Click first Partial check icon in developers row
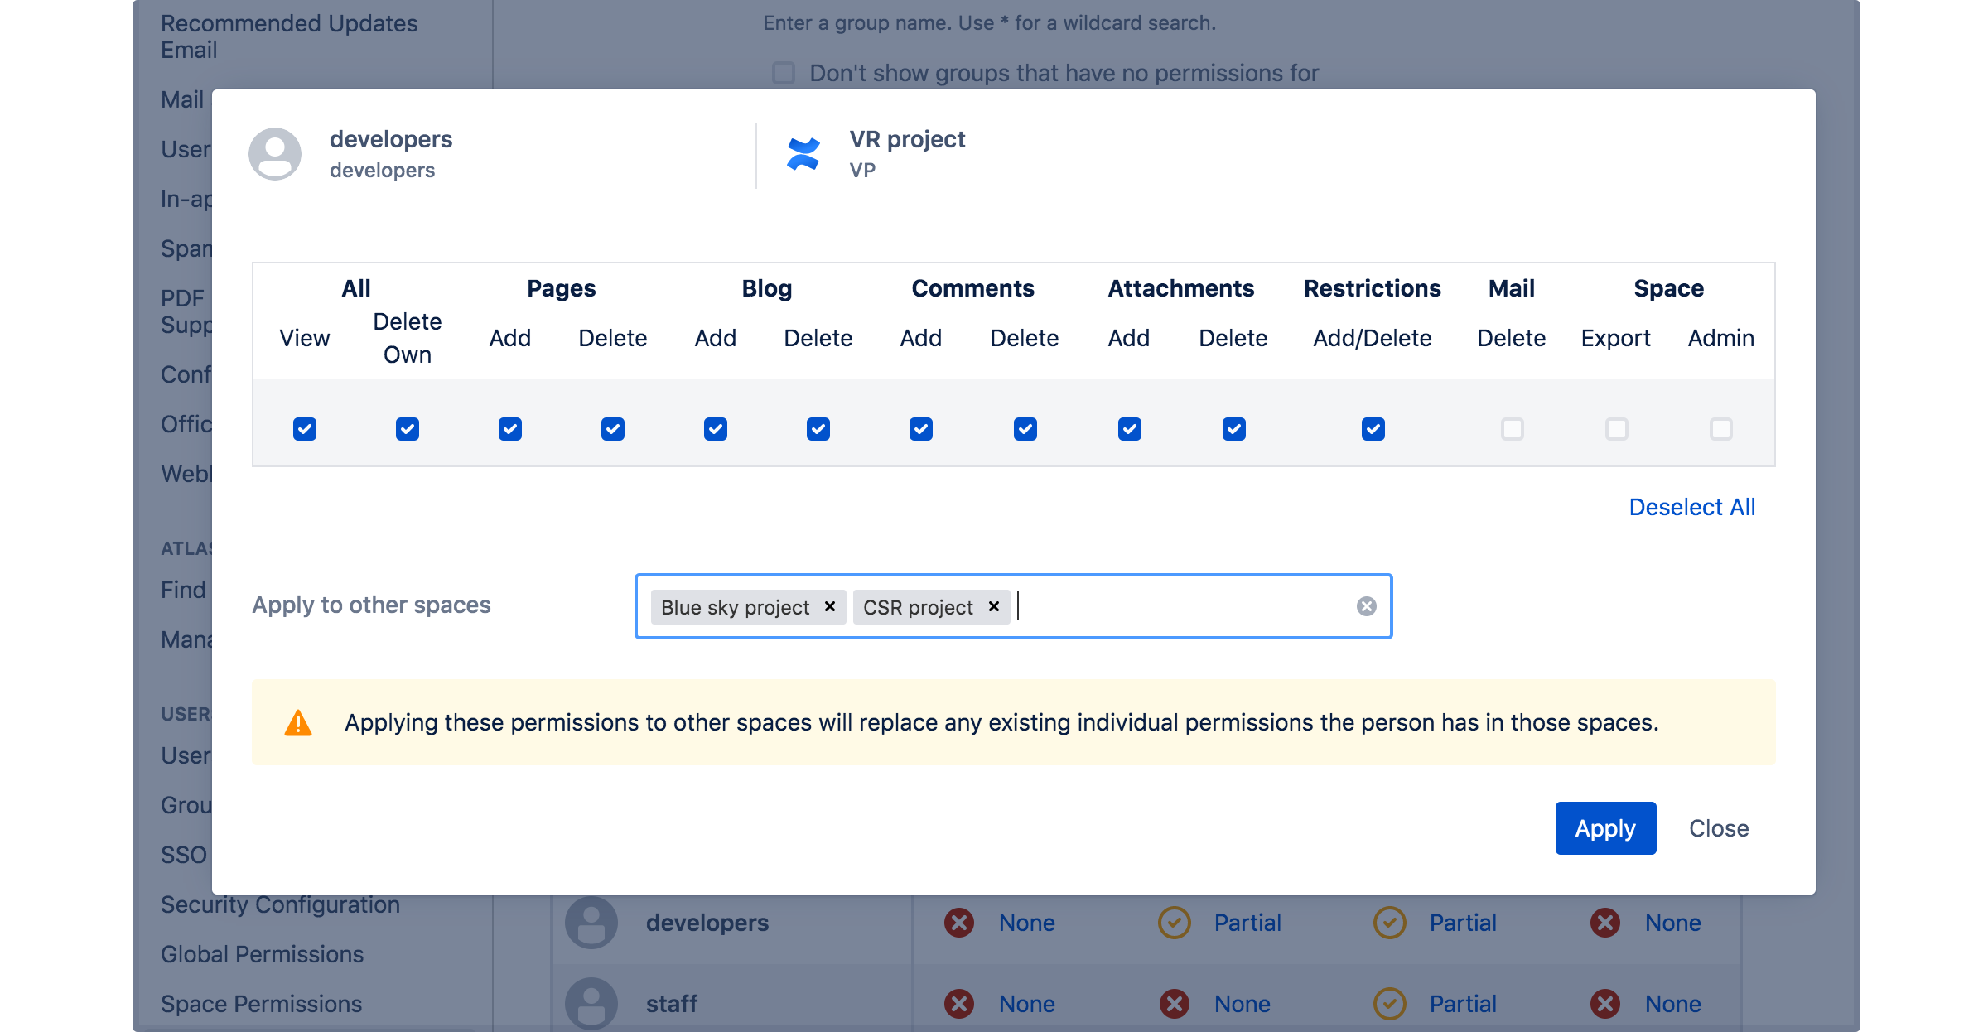 click(x=1175, y=923)
